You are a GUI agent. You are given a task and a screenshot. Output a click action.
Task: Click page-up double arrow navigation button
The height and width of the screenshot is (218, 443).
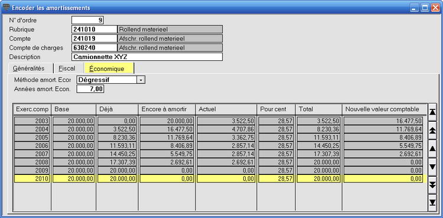tap(432, 130)
